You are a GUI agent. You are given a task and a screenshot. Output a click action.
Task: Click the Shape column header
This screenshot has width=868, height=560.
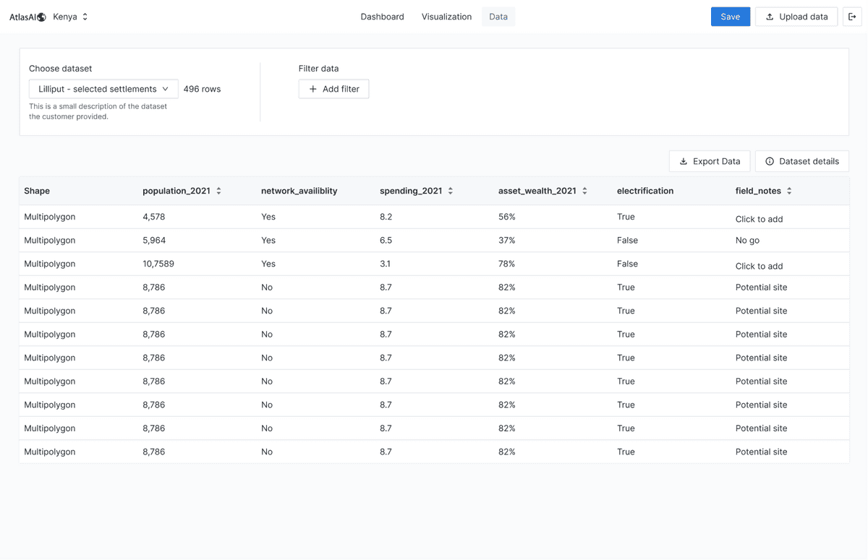(x=37, y=191)
